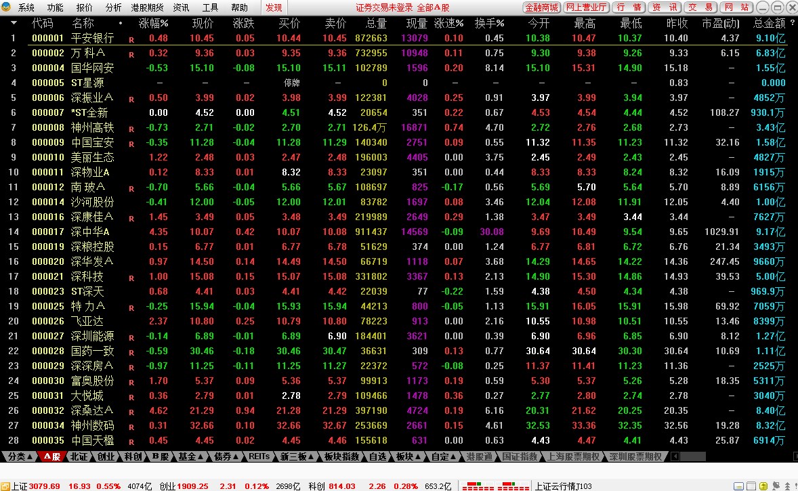The image size is (798, 491).
Task: Open the 系统 menu
Action: pos(26,7)
